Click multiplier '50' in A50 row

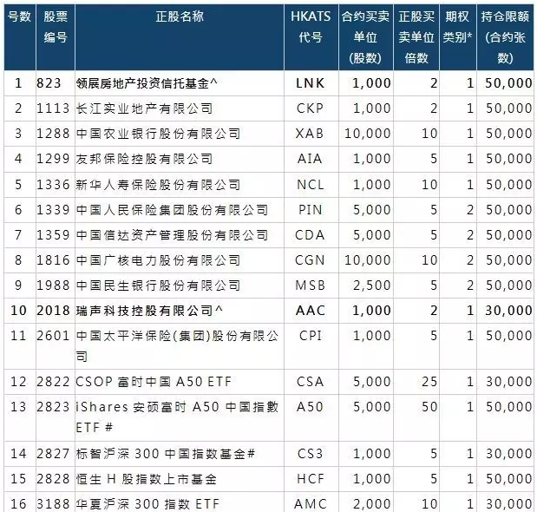pyautogui.click(x=429, y=407)
